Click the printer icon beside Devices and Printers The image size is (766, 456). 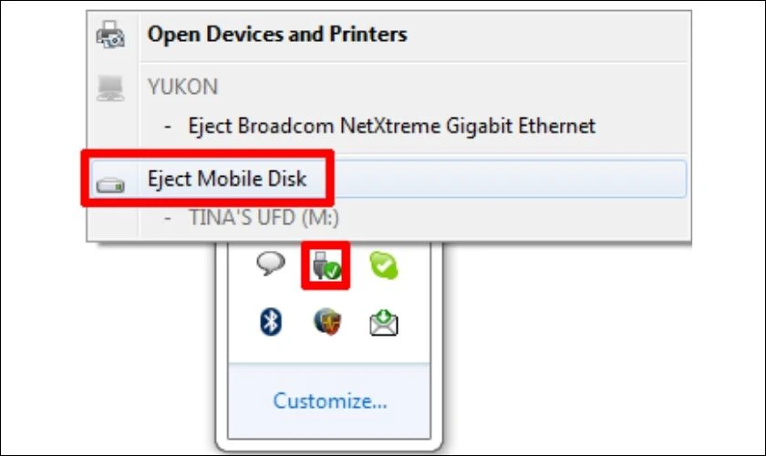110,36
